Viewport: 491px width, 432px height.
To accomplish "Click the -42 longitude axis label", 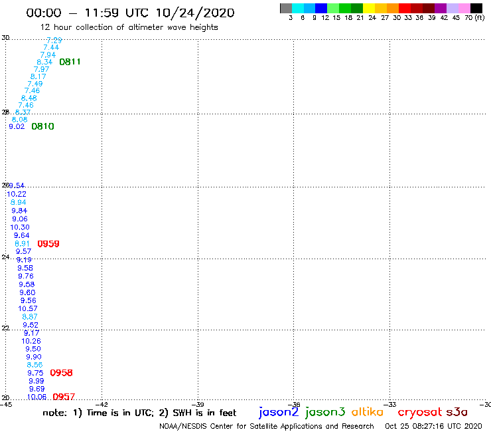I will pyautogui.click(x=102, y=405).
